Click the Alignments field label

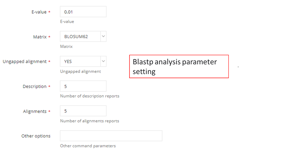(35, 111)
